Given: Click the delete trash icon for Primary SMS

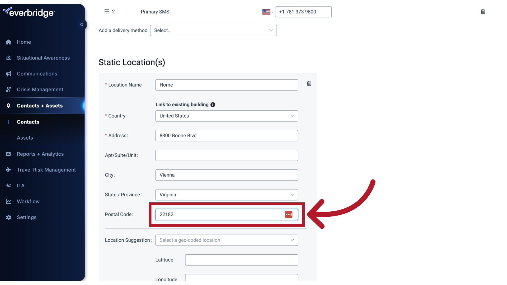Looking at the screenshot, I should 483,11.
